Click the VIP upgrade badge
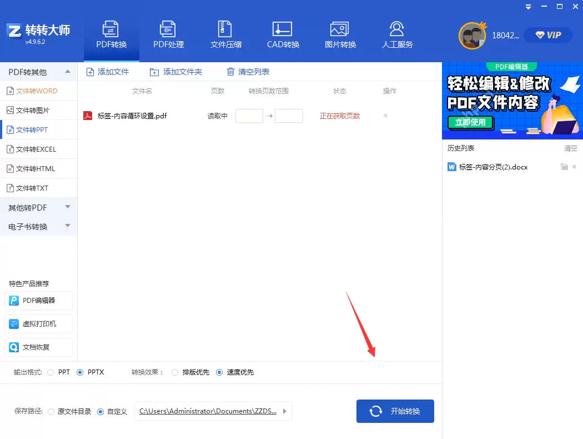583x439 pixels. 547,34
